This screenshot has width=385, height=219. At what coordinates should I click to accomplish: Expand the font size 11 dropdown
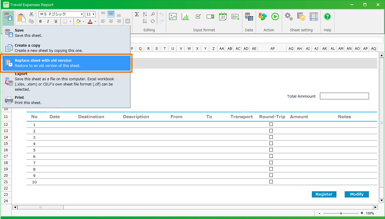(93, 14)
